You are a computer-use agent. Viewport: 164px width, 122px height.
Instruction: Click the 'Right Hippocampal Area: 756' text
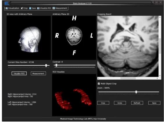coord(20,96)
